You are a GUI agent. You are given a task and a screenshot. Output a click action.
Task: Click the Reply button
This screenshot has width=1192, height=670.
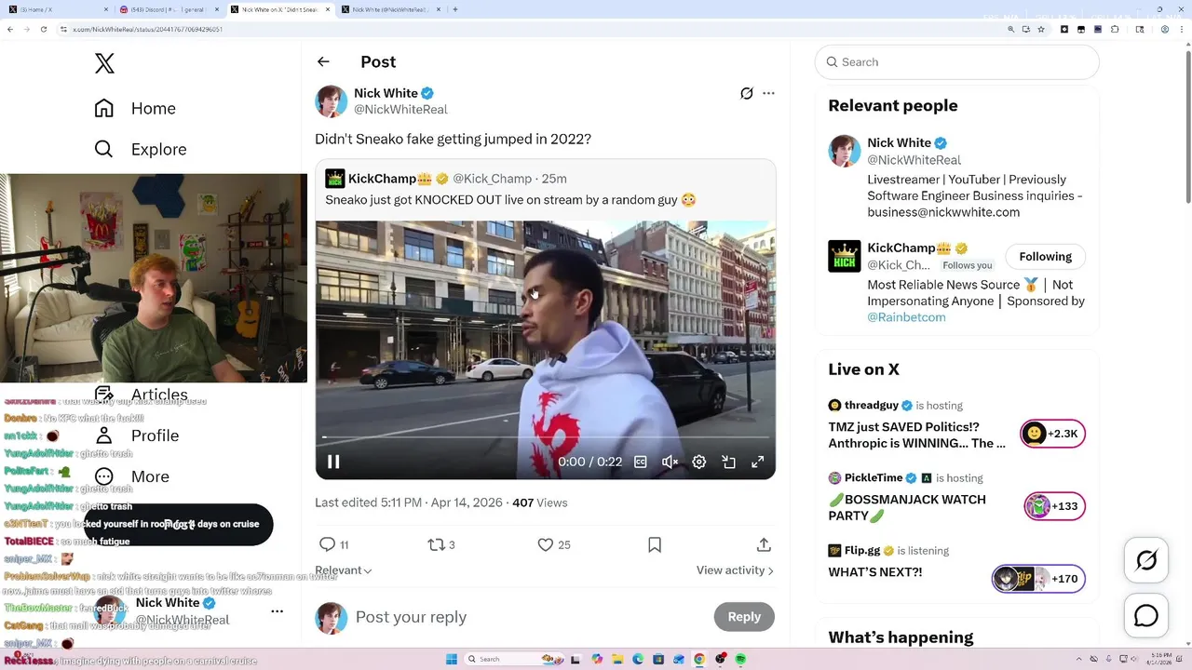744,617
